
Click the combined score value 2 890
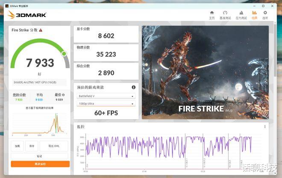tap(106, 73)
